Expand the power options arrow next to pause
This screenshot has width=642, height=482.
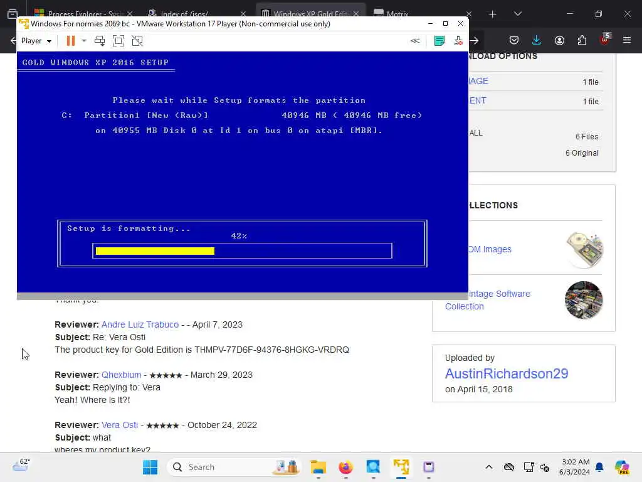click(84, 41)
